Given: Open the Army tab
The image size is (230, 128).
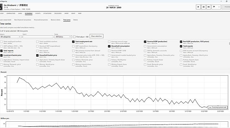Looking at the screenshot, I should pos(66,13).
